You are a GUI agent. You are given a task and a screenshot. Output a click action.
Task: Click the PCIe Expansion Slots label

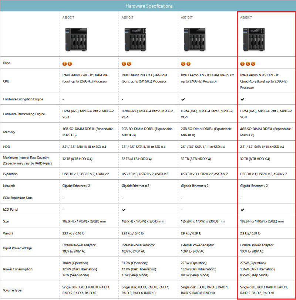pos(18,198)
